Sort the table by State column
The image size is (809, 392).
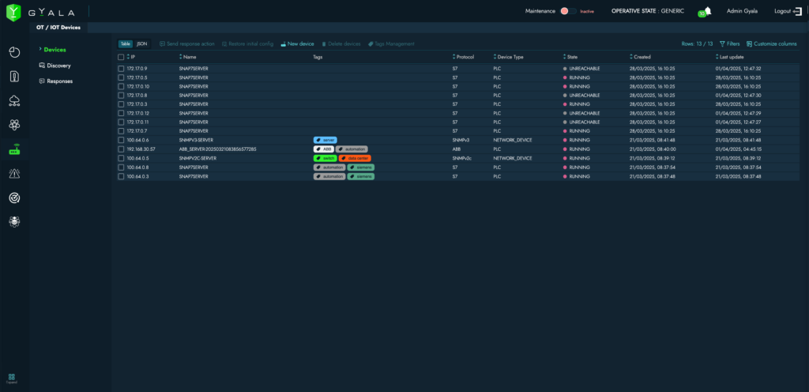[x=572, y=57]
